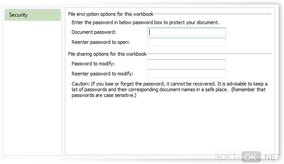This screenshot has width=284, height=164.
Task: Click the "Enter the password in below" instruction text
Action: [x=145, y=23]
